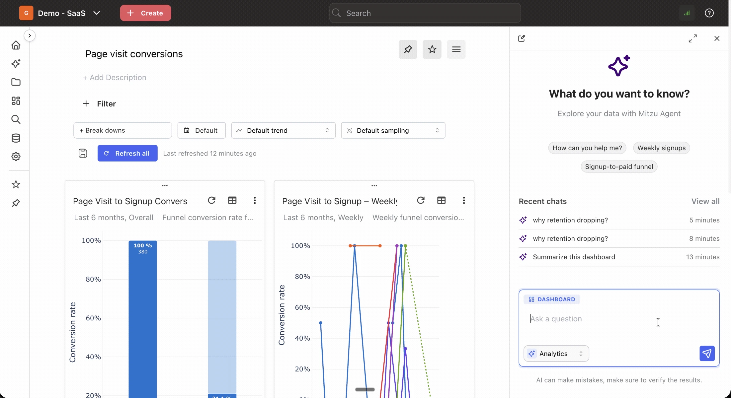Viewport: 731px width, 398px height.
Task: Click the top Search field
Action: pos(425,13)
